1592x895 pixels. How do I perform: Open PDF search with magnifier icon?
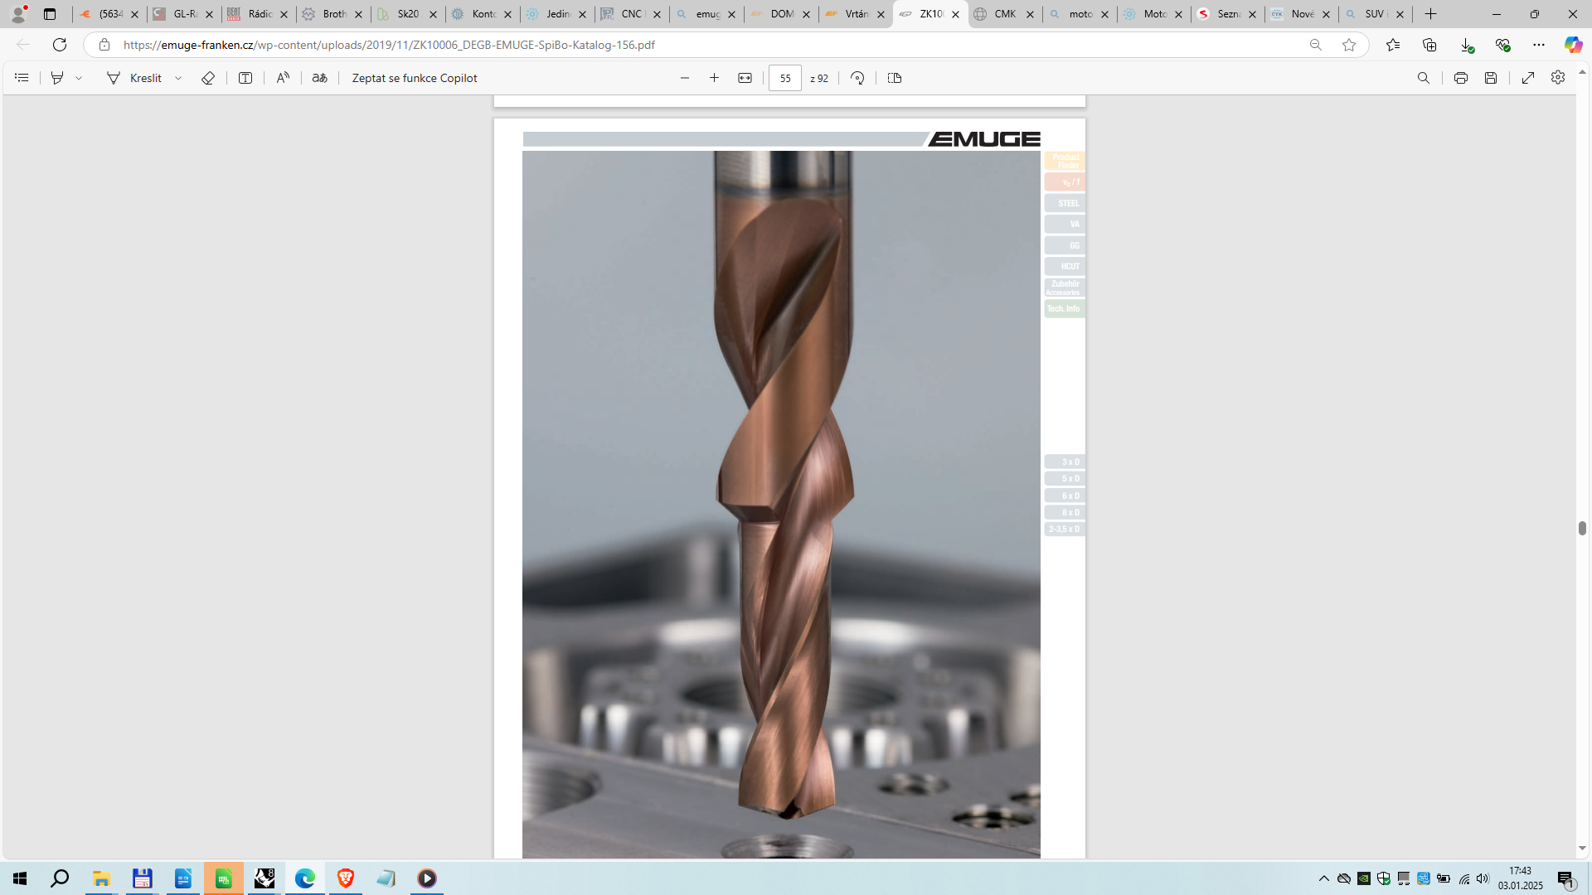1424,78
